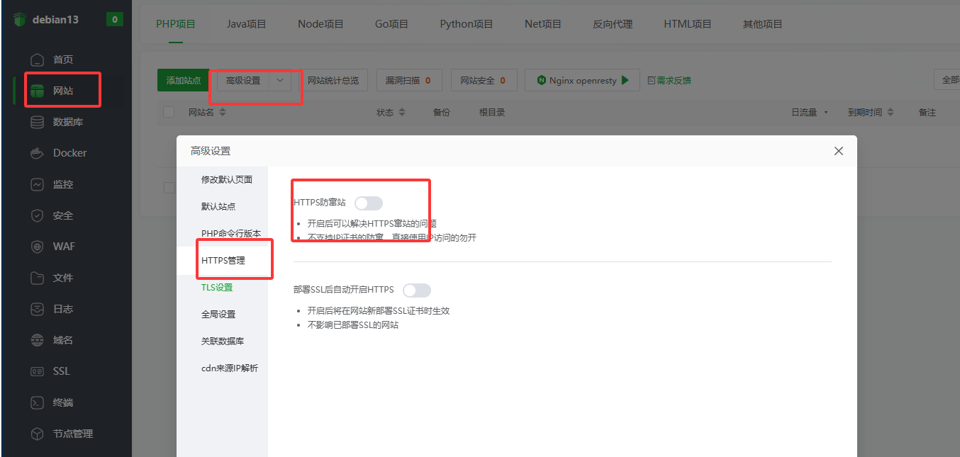Select cdn来源IP解析 in dialog sidebar
Viewport: 960px width, 457px height.
[230, 368]
